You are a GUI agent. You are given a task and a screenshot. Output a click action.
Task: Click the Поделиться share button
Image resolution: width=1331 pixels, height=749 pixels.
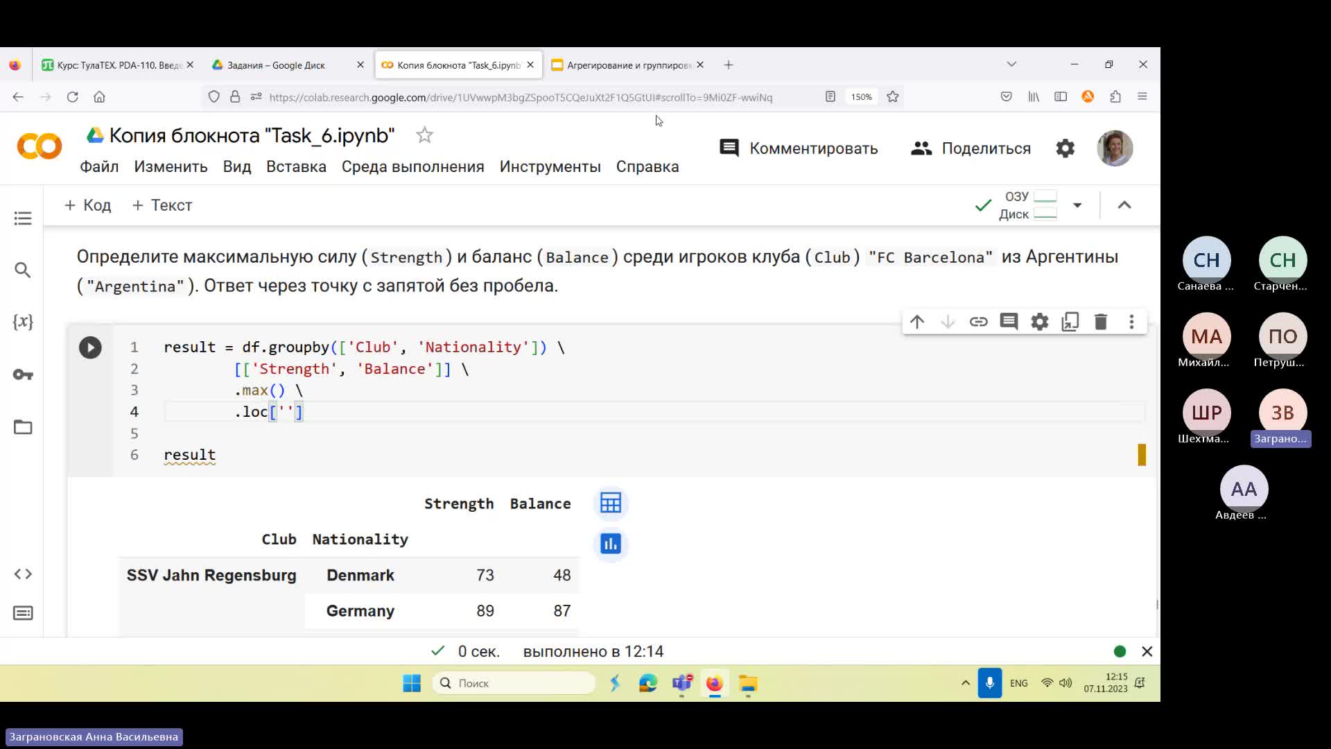point(971,148)
